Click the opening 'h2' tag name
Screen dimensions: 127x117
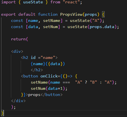click(26, 58)
